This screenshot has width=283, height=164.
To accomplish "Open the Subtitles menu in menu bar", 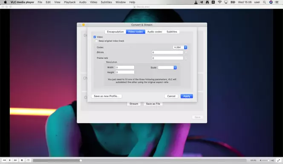I will tap(106, 2).
